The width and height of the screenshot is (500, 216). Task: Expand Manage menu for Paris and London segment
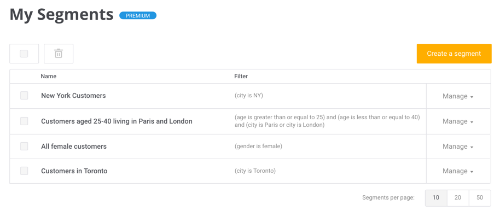pyautogui.click(x=458, y=121)
